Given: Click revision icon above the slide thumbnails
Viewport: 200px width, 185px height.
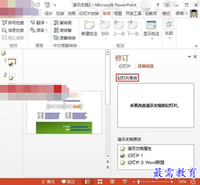Looking at the screenshot, I should pyautogui.click(x=3, y=53).
